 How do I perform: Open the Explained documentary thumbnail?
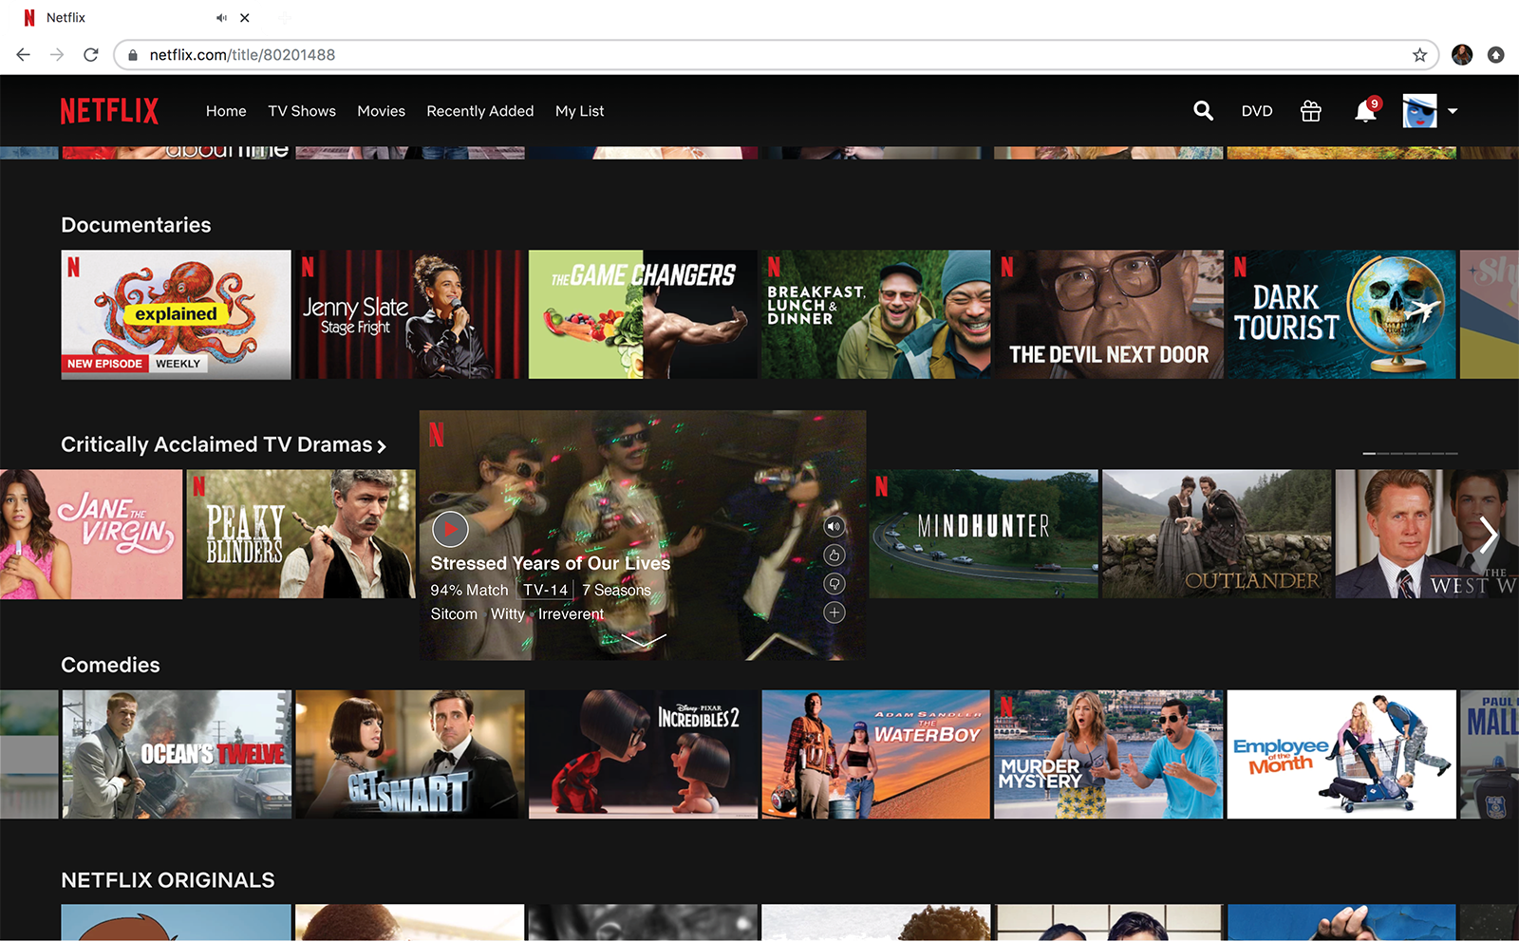(176, 314)
